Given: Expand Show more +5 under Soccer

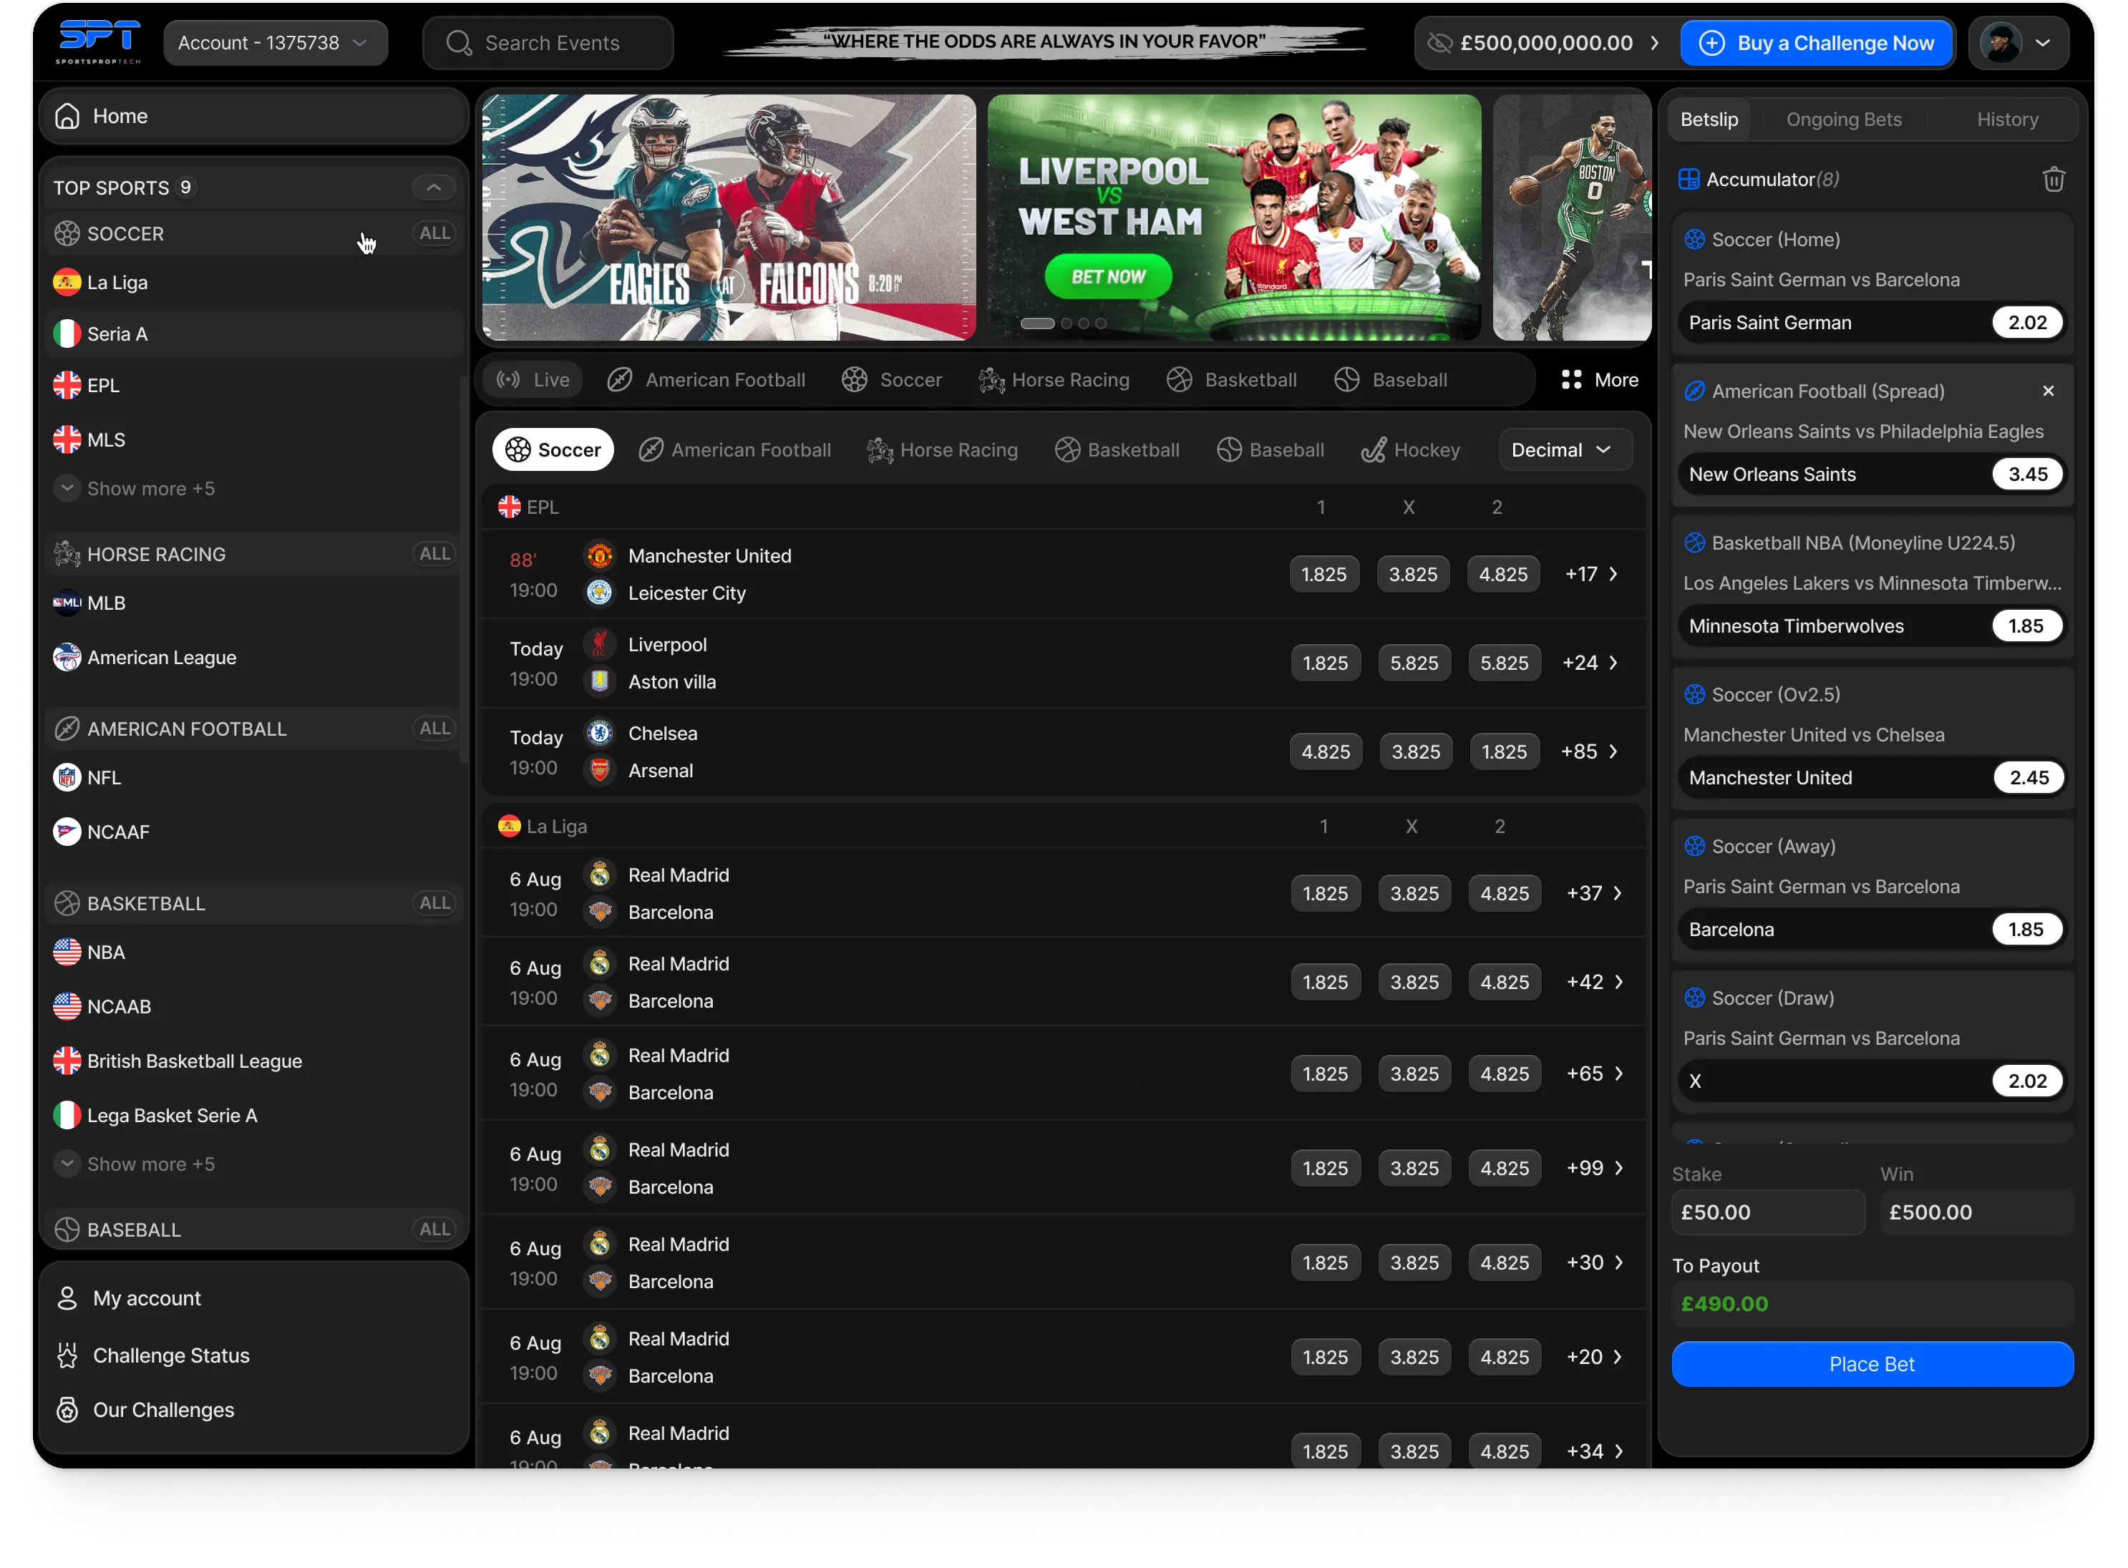Looking at the screenshot, I should [x=134, y=489].
